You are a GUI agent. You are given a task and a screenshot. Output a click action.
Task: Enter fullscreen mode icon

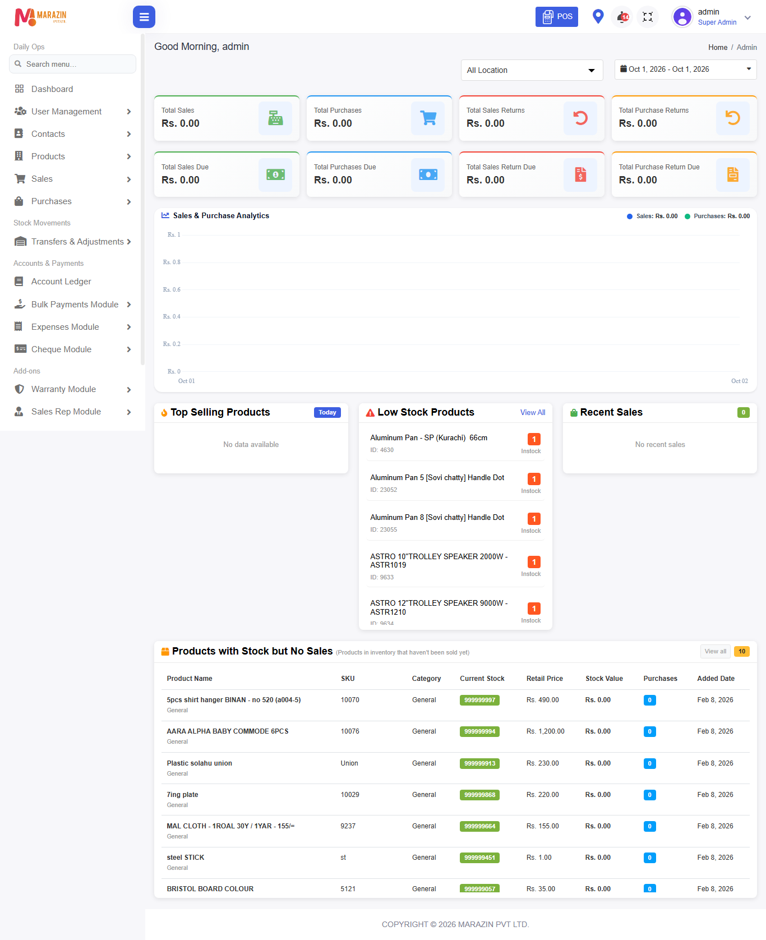pos(648,17)
